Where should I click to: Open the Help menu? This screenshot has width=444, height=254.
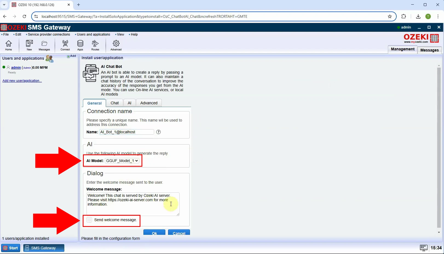point(134,34)
